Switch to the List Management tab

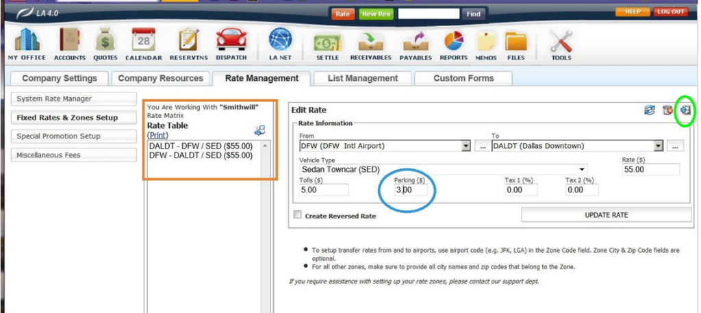(x=363, y=78)
